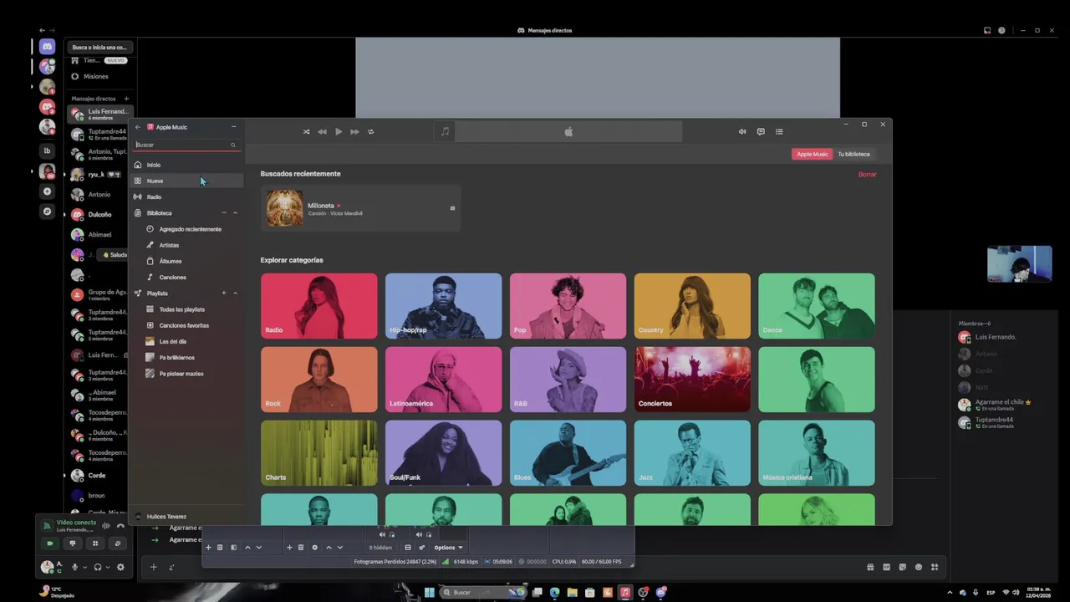Open the recently searched Milloneta song
The image size is (1070, 602).
[360, 208]
